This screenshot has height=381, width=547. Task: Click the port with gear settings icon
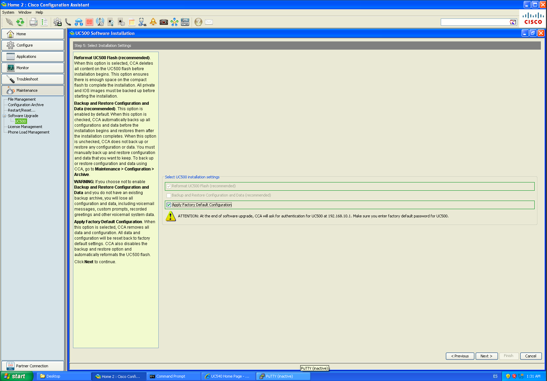(121, 22)
